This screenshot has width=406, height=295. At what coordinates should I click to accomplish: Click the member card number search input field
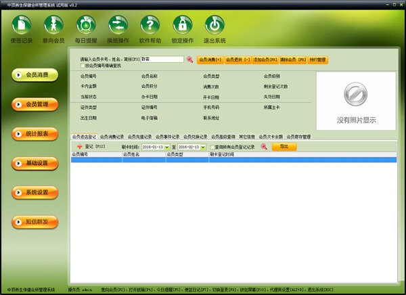(162, 60)
